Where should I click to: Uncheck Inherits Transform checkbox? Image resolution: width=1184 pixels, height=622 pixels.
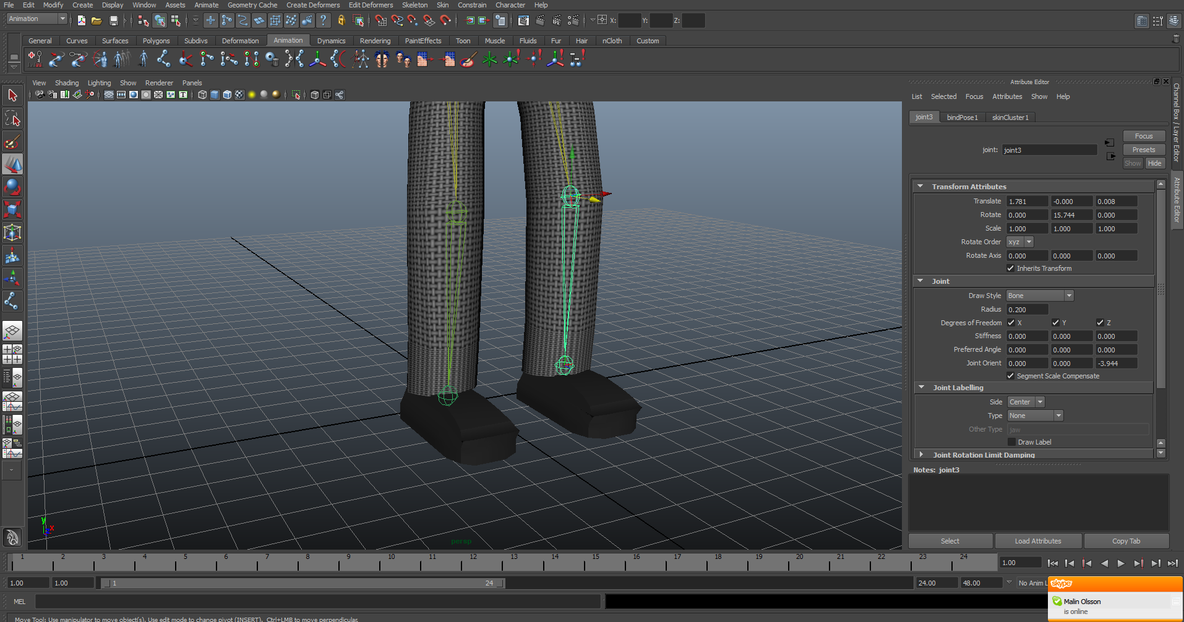tap(1010, 268)
